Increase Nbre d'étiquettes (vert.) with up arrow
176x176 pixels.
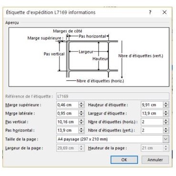pos(166,129)
